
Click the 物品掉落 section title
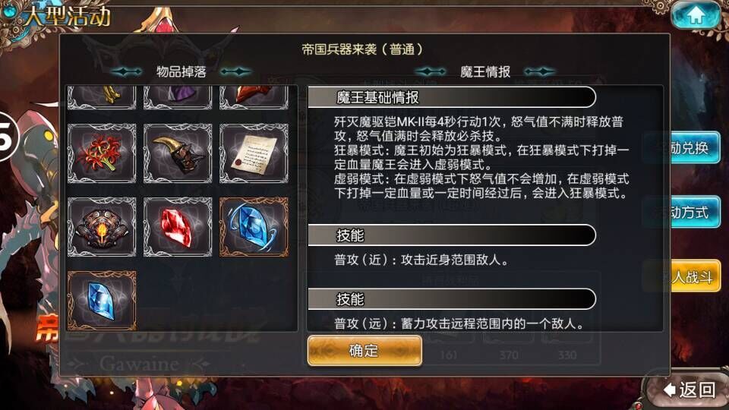pyautogui.click(x=181, y=71)
